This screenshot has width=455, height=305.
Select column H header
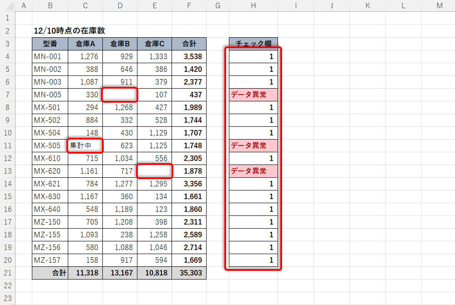253,5
